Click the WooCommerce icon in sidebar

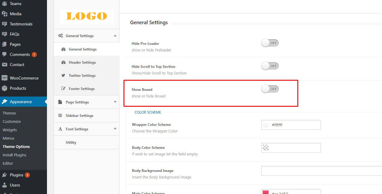4,78
